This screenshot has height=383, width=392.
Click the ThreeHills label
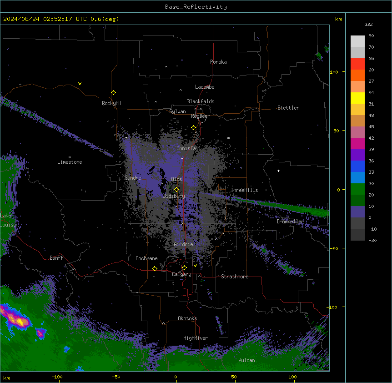click(244, 190)
